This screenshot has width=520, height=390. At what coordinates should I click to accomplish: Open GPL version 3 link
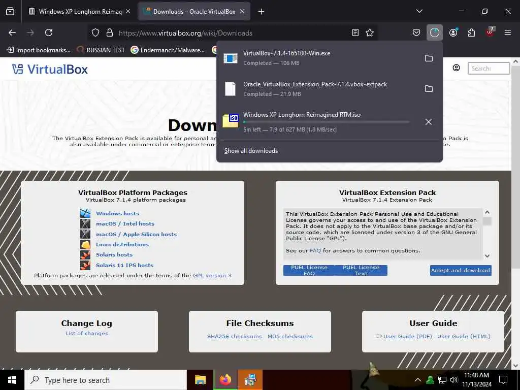212,276
